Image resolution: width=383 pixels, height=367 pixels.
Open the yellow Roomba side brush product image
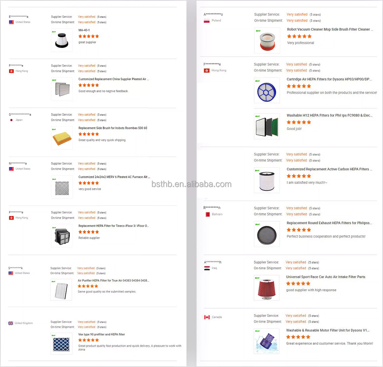62,138
